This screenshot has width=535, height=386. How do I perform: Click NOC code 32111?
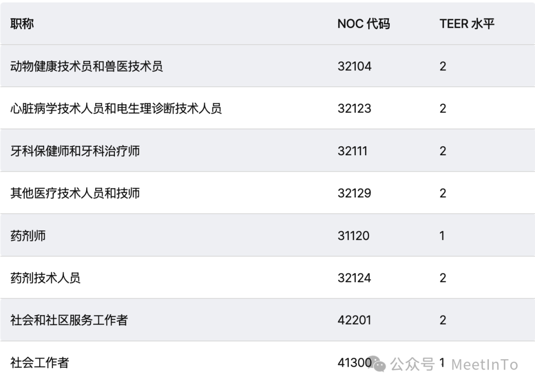point(353,151)
